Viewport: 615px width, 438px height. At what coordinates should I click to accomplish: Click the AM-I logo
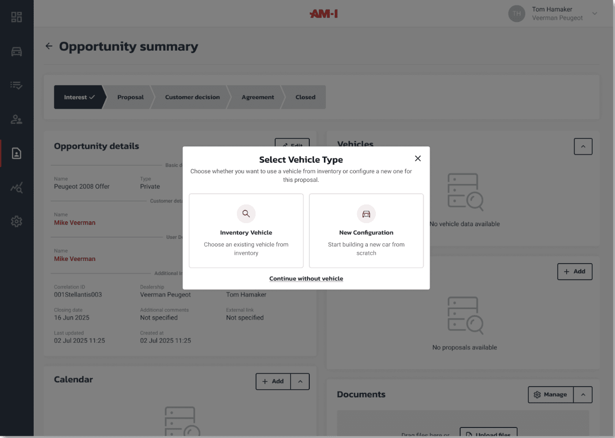click(x=324, y=14)
